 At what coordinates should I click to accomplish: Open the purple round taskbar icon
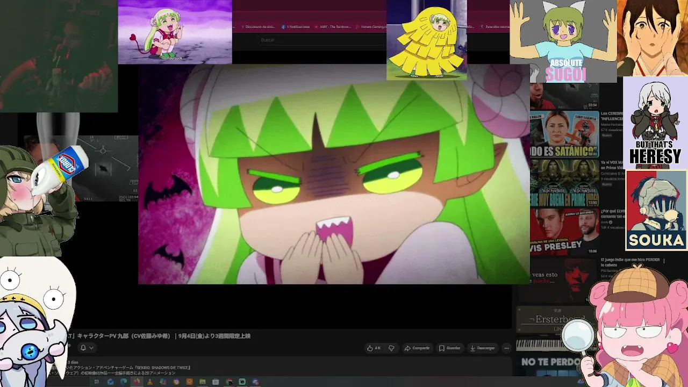tap(255, 382)
